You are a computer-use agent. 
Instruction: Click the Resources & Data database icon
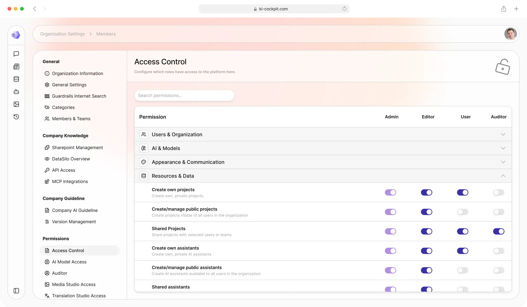144,176
